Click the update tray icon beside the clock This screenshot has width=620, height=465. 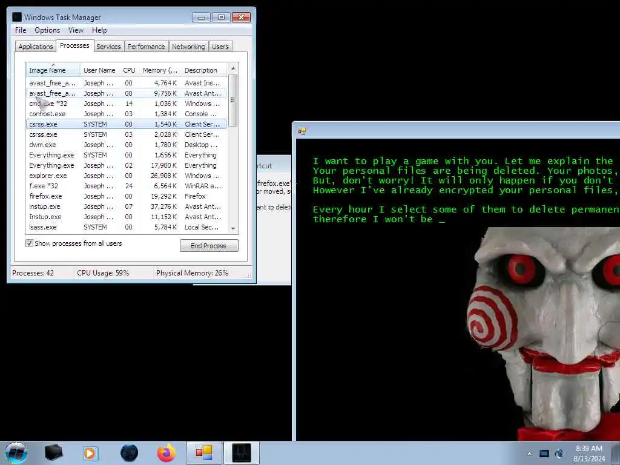pos(559,453)
